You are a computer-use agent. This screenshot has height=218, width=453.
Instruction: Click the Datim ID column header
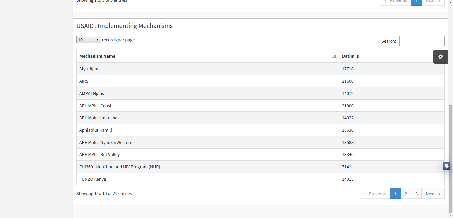(x=392, y=56)
